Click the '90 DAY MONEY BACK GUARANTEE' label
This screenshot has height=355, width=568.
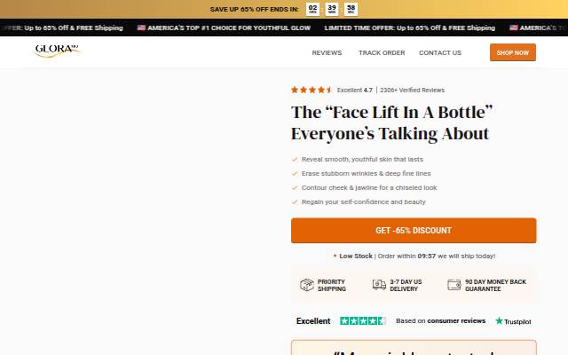(495, 286)
